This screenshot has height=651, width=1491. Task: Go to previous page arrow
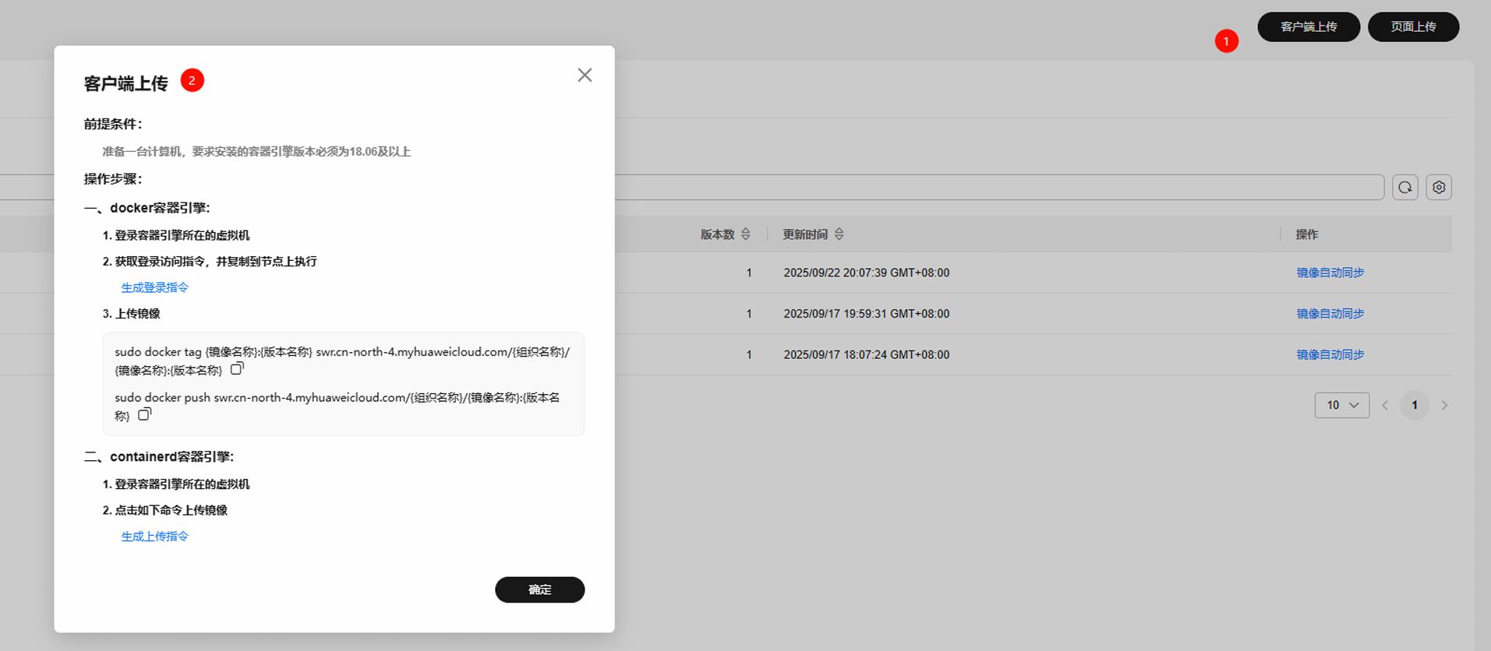pyautogui.click(x=1385, y=406)
